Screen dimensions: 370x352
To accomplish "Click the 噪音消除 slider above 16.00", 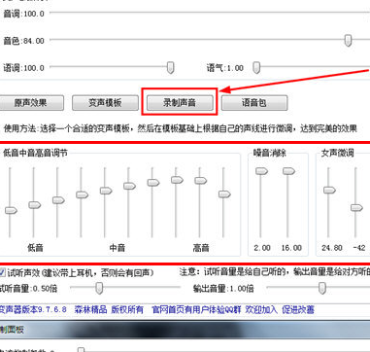I will (x=288, y=171).
